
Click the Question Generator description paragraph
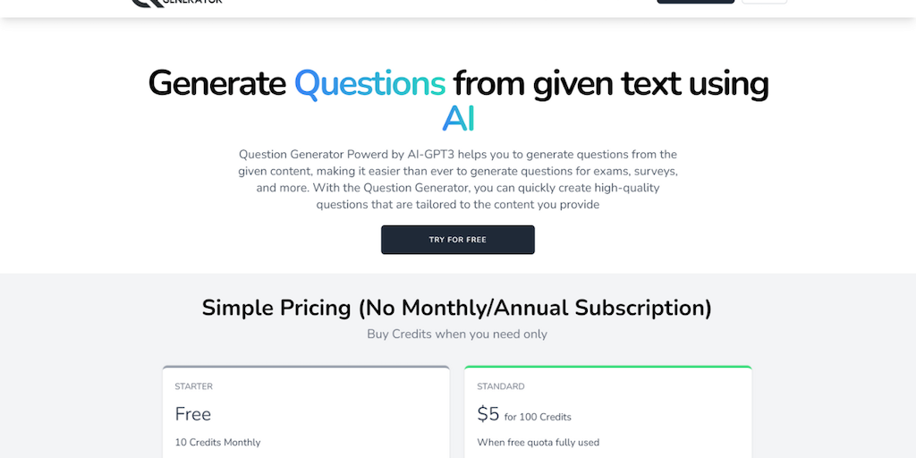458,179
